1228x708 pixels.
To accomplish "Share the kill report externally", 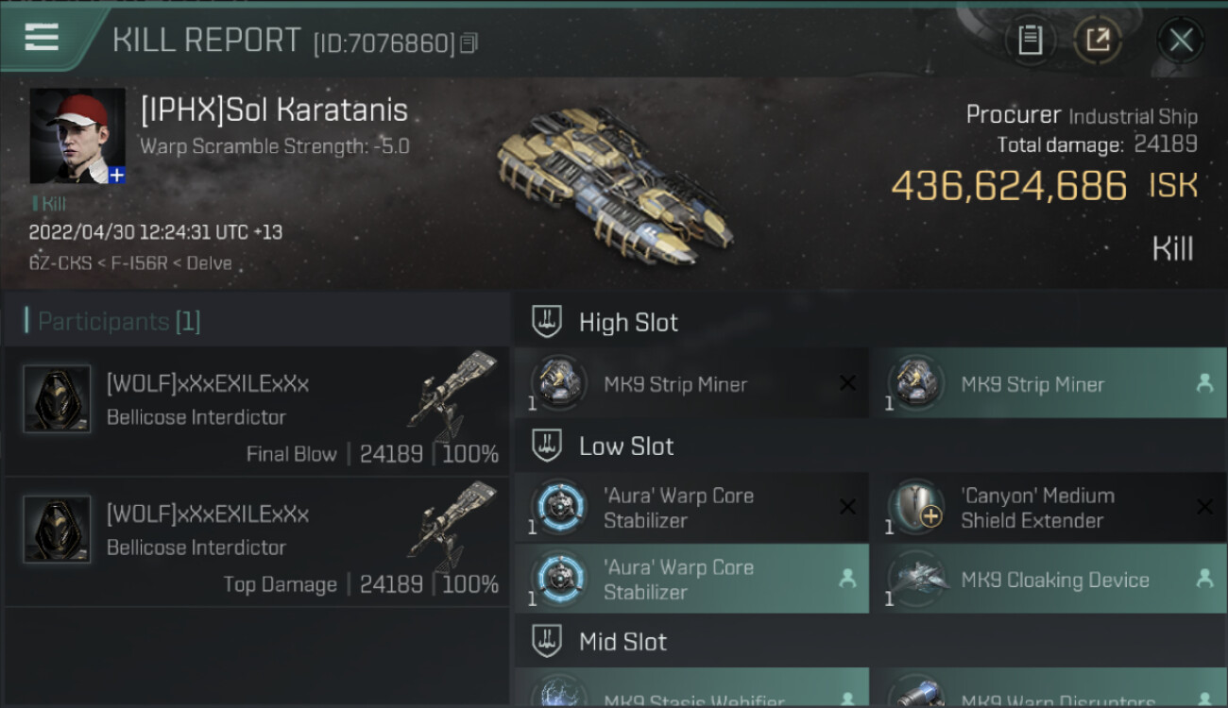I will point(1097,41).
